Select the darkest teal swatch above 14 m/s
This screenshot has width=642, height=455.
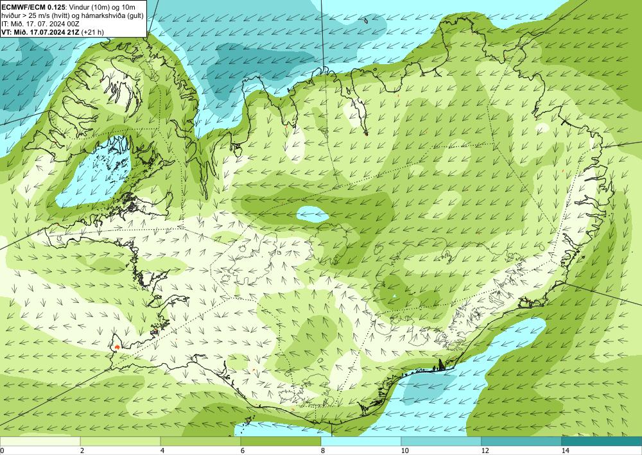pos(602,441)
